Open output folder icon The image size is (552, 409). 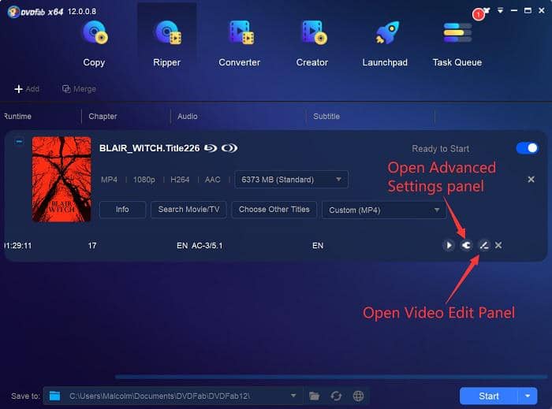click(x=314, y=396)
